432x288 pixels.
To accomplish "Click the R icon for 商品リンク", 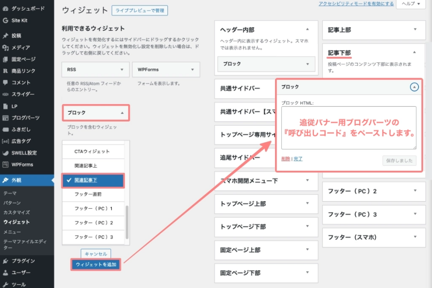I will 5,71.
